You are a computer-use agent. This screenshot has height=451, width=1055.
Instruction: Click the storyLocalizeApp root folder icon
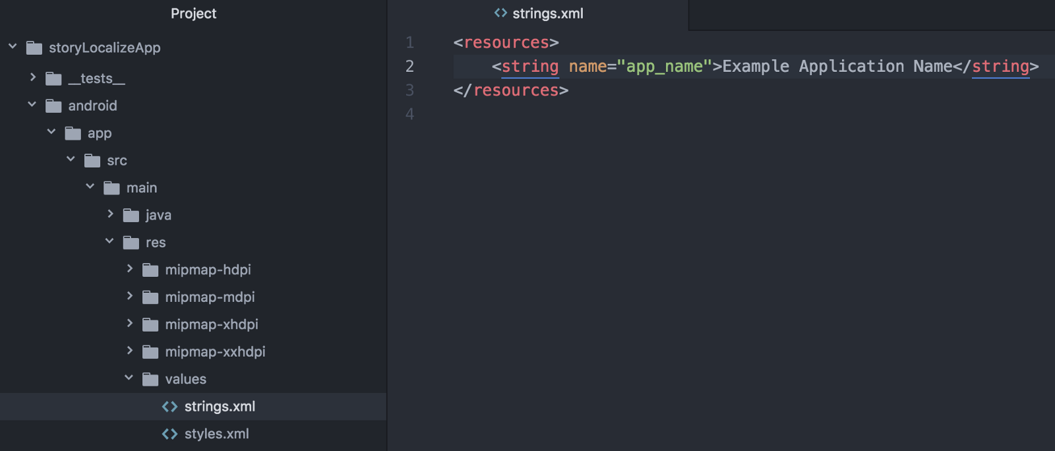click(x=34, y=48)
